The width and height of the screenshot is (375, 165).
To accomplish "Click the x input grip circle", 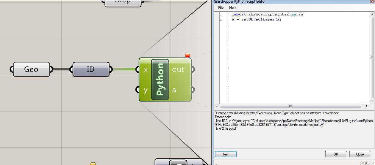I will coord(137,70).
